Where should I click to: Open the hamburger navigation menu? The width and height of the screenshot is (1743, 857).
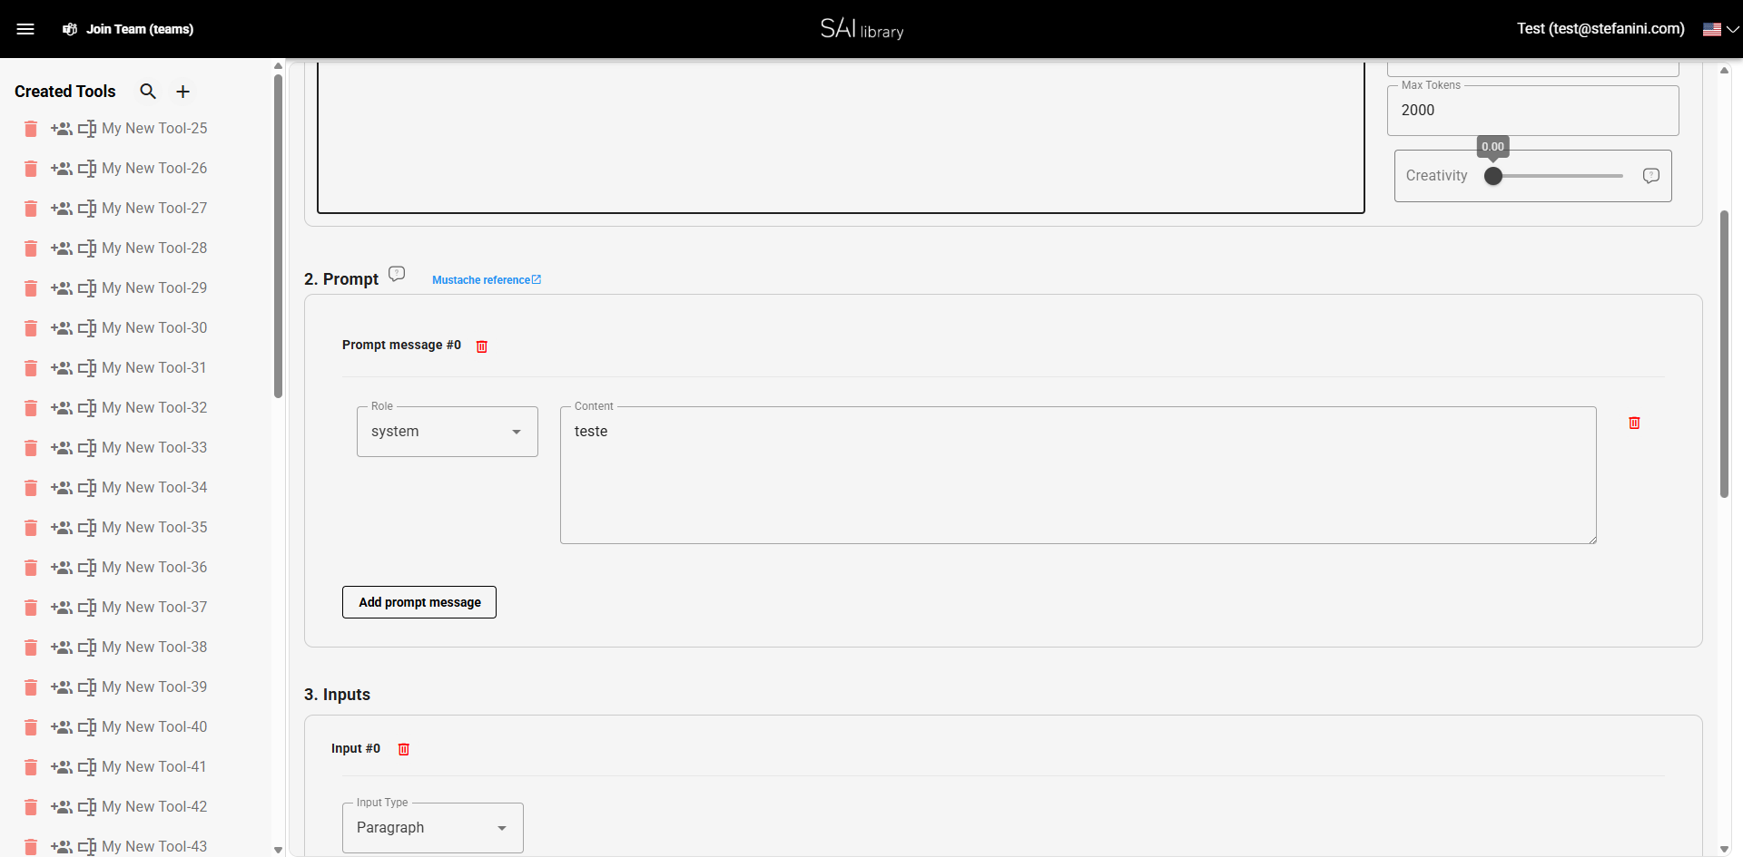[x=25, y=29]
